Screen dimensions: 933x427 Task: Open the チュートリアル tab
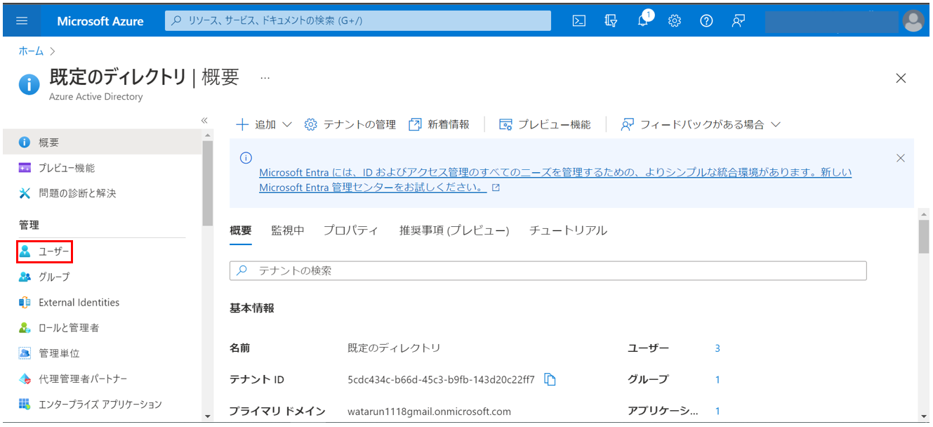(567, 230)
